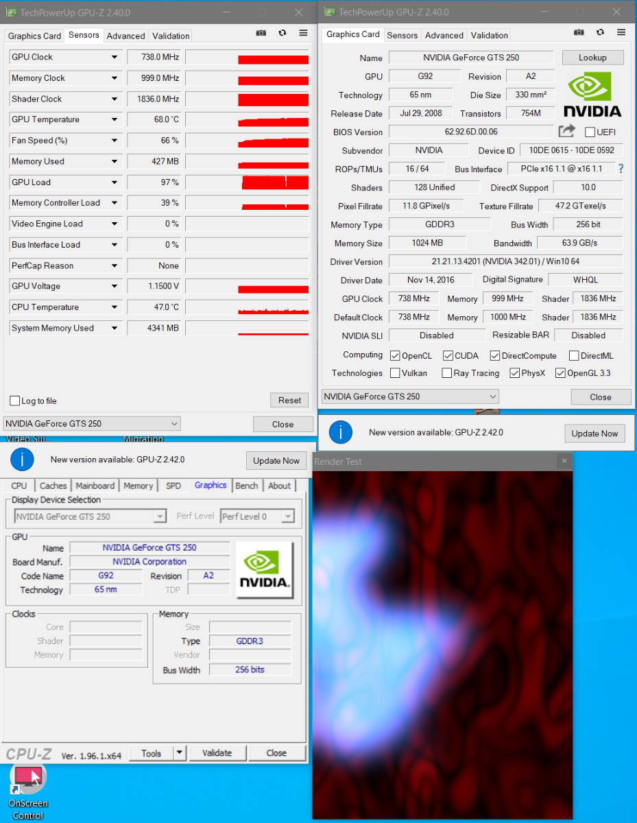Open Memory Used sensor dropdown arrow
This screenshot has width=637, height=823.
(115, 161)
